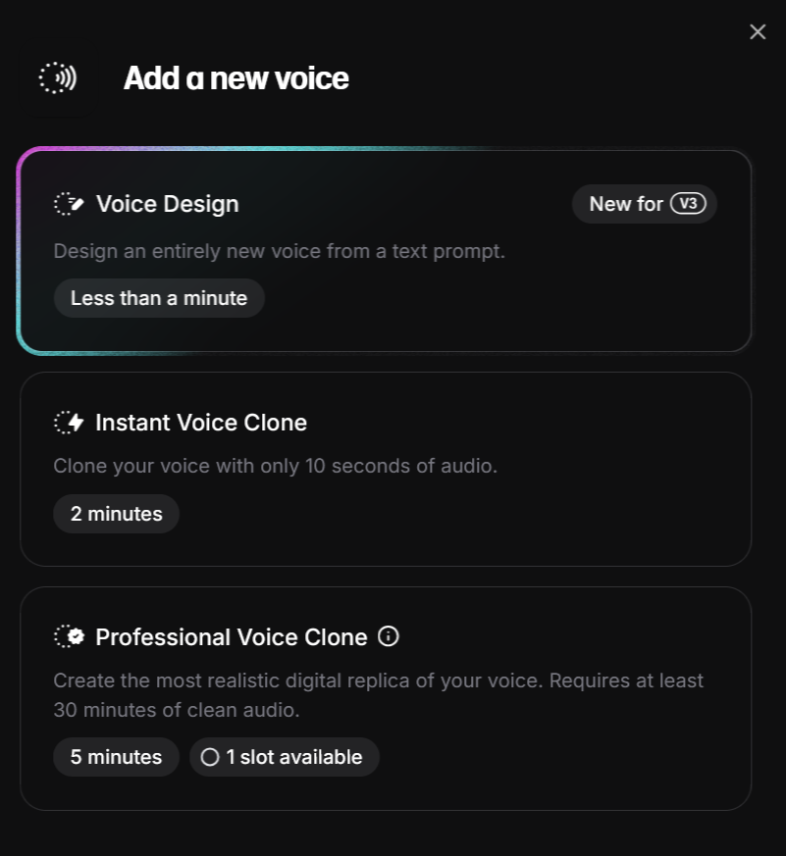Click the 10 seconds of audio description
This screenshot has width=786, height=856.
pos(276,466)
